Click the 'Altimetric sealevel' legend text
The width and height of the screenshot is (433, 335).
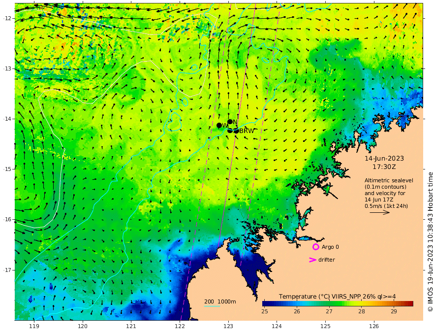click(x=389, y=180)
